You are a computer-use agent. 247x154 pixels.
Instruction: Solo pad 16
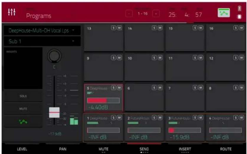point(236,28)
